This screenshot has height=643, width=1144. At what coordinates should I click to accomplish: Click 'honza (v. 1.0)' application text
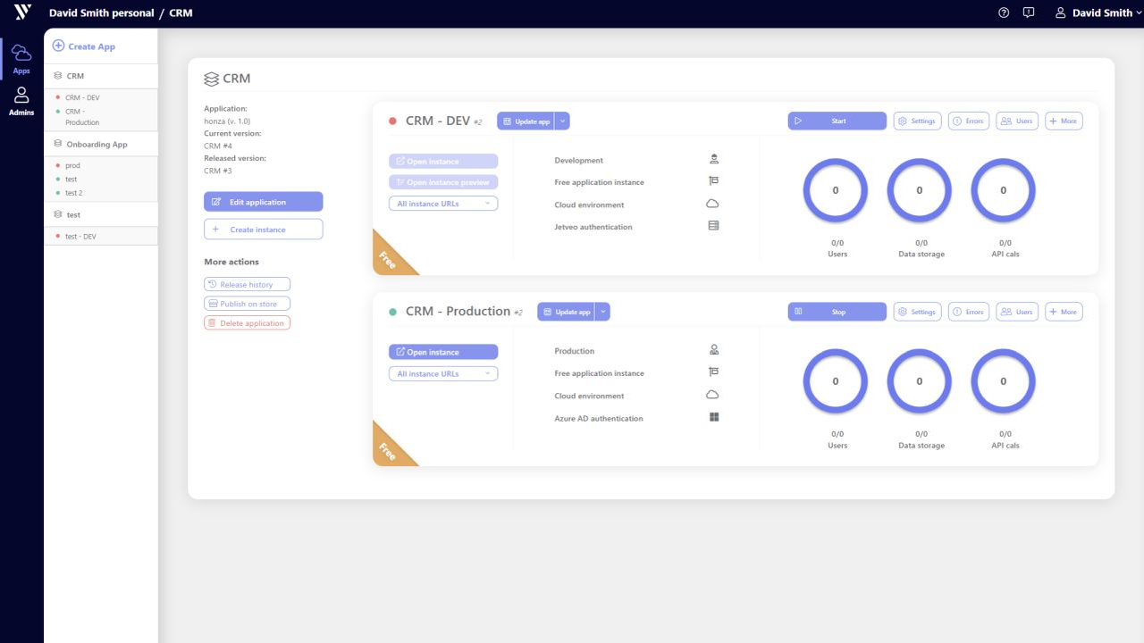[227, 121]
